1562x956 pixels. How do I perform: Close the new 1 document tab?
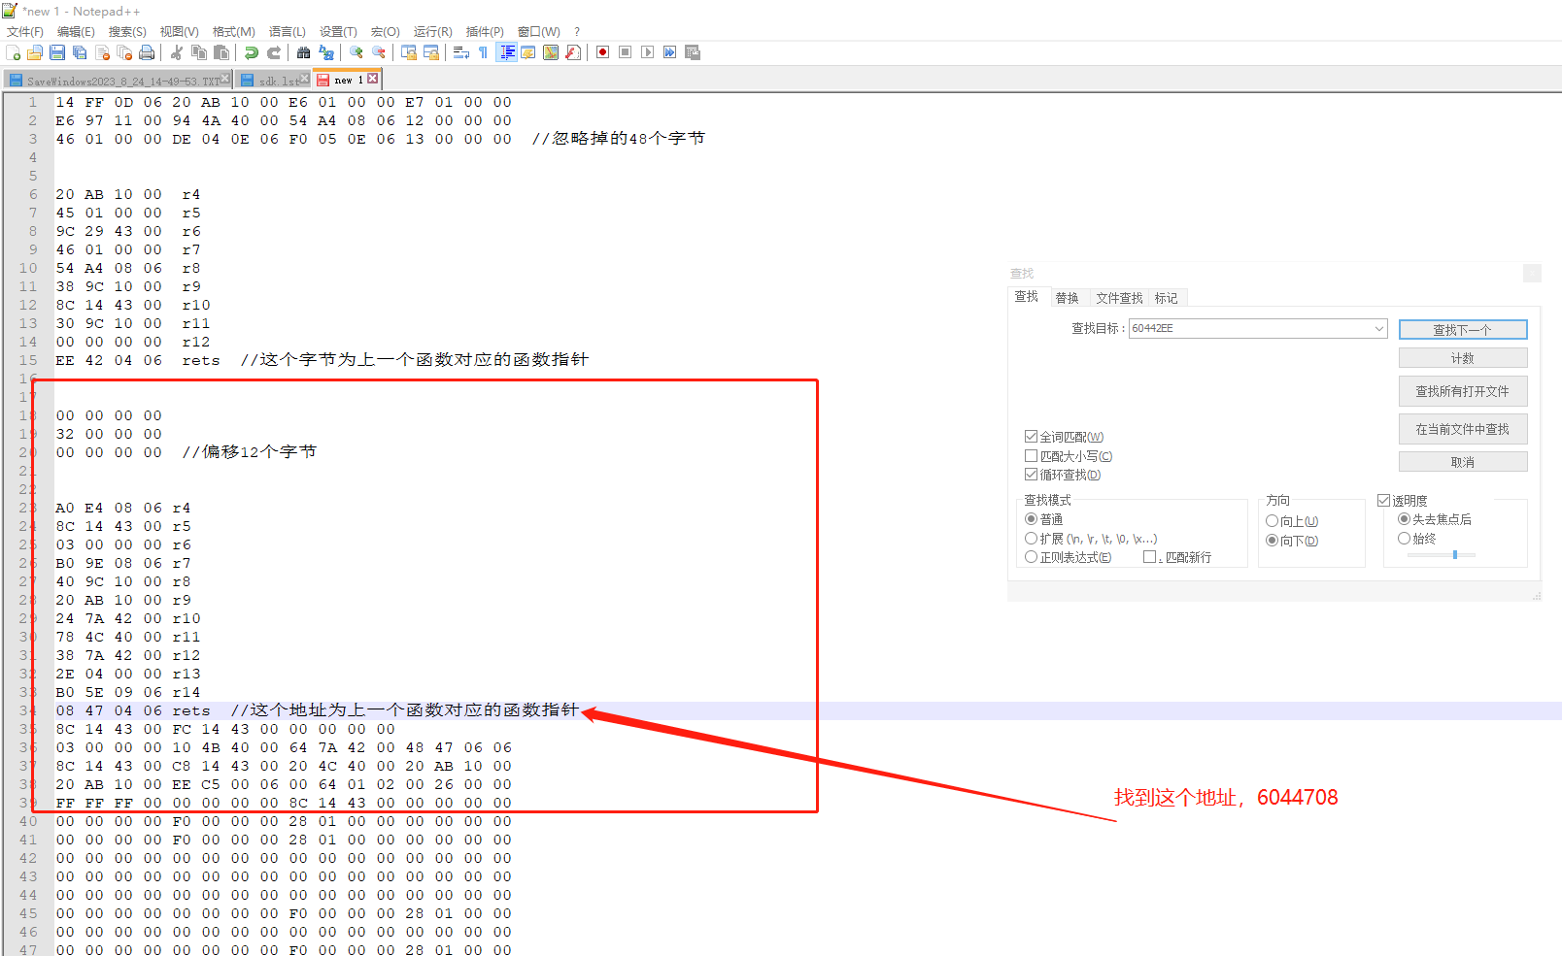click(x=372, y=79)
